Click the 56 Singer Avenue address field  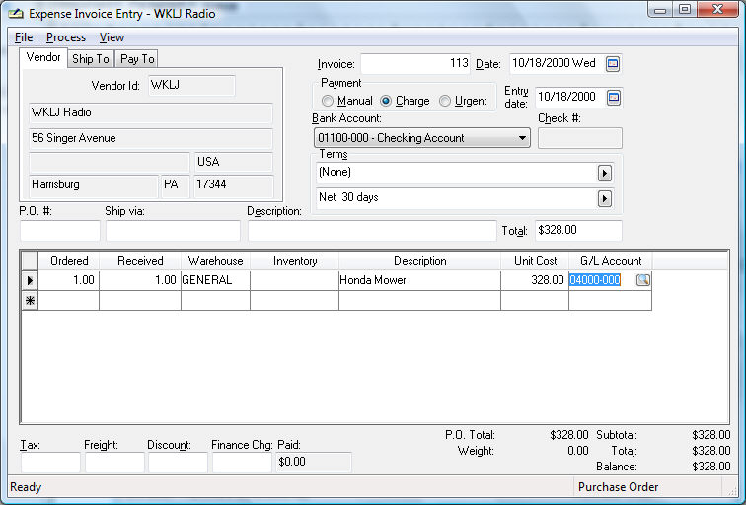151,139
